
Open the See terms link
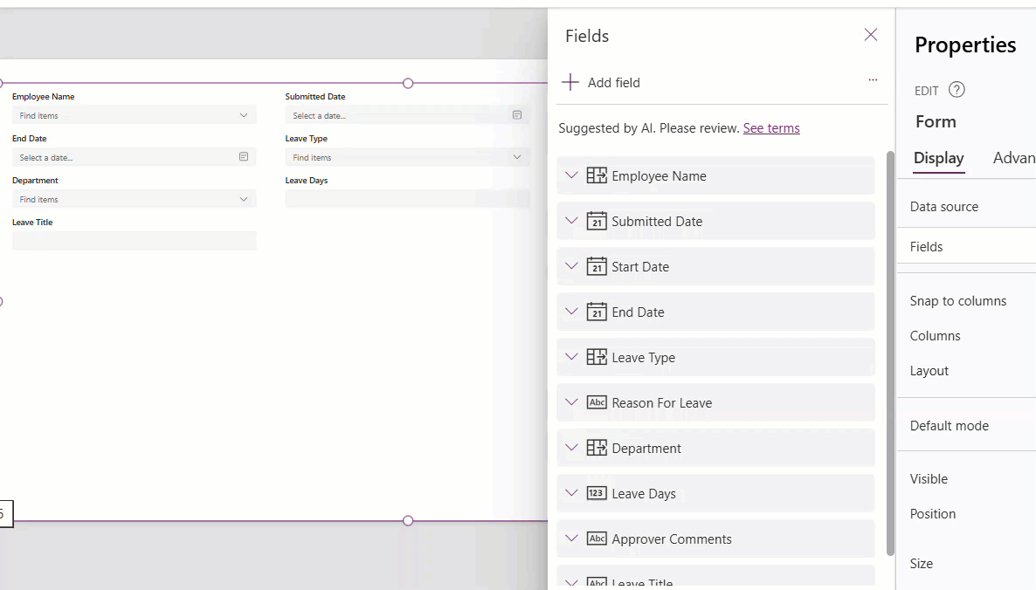[x=771, y=128]
